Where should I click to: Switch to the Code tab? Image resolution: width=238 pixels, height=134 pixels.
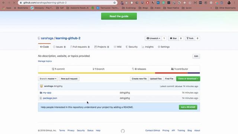coord(44,47)
